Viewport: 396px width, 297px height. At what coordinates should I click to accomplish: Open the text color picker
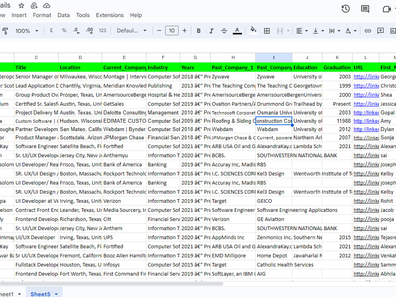click(237, 31)
